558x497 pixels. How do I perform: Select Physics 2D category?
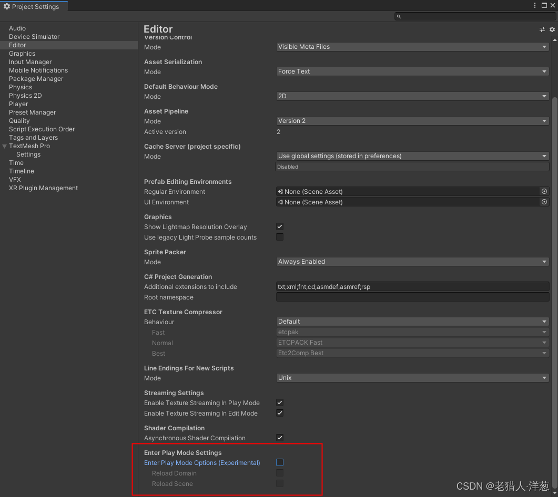[25, 96]
